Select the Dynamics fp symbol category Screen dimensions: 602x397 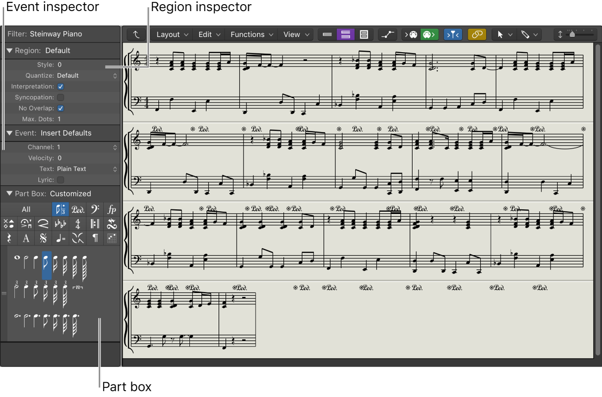tap(111, 209)
